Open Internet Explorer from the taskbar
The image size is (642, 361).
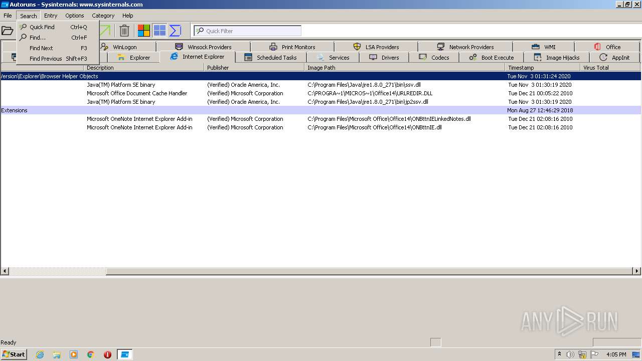tap(40, 354)
